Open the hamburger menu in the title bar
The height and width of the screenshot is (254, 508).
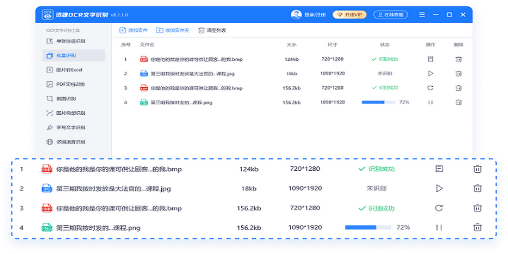point(422,14)
